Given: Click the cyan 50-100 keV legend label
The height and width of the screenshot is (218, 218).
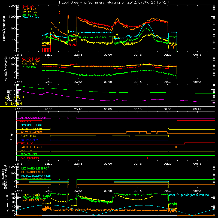Looking at the screenshot, I should (31, 17).
